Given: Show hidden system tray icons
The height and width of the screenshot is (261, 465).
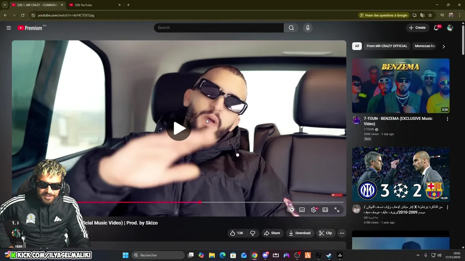Looking at the screenshot, I should point(418,255).
